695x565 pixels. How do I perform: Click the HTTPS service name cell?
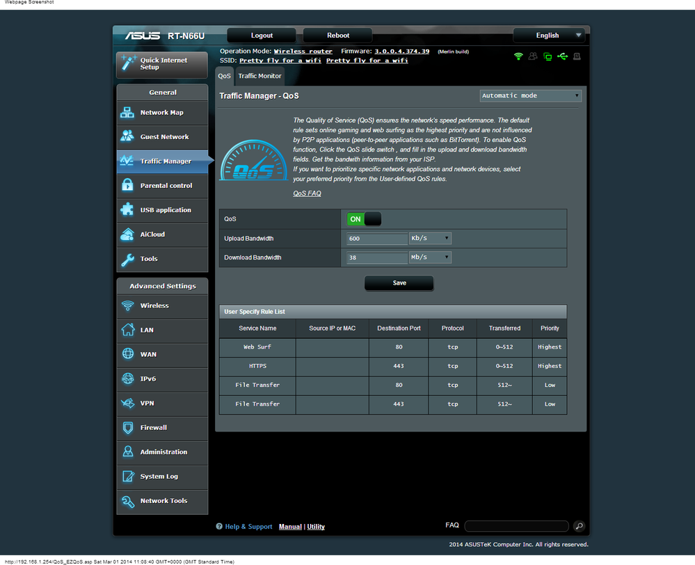(x=257, y=366)
